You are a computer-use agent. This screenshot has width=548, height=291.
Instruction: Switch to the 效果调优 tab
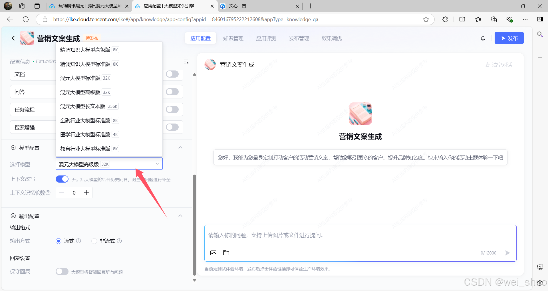click(x=332, y=38)
